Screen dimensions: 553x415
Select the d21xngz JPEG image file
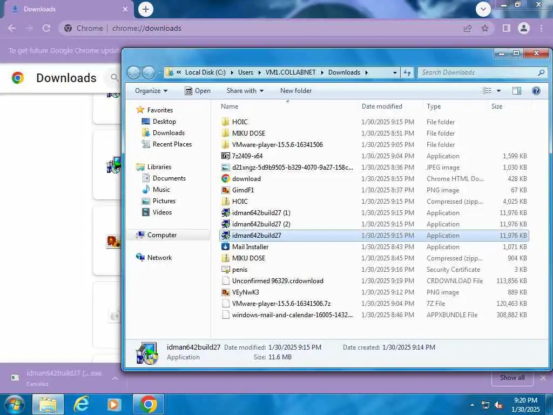pos(374,168)
